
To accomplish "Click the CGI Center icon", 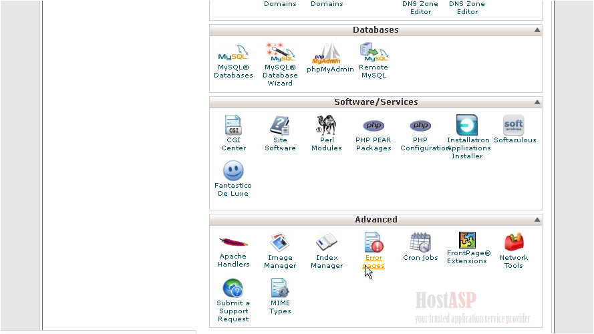I will [233, 125].
